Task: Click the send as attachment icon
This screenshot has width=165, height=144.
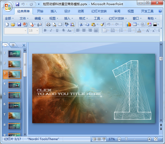Action: pyautogui.click(x=39, y=24)
